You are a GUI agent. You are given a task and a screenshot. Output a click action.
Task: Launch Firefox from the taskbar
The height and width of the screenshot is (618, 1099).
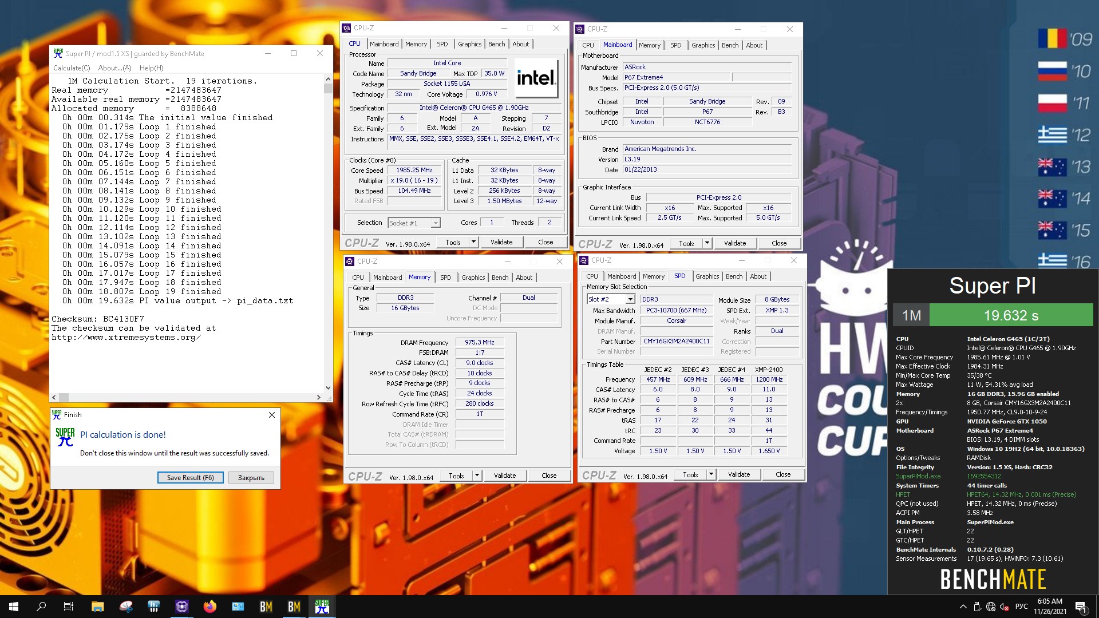(210, 607)
